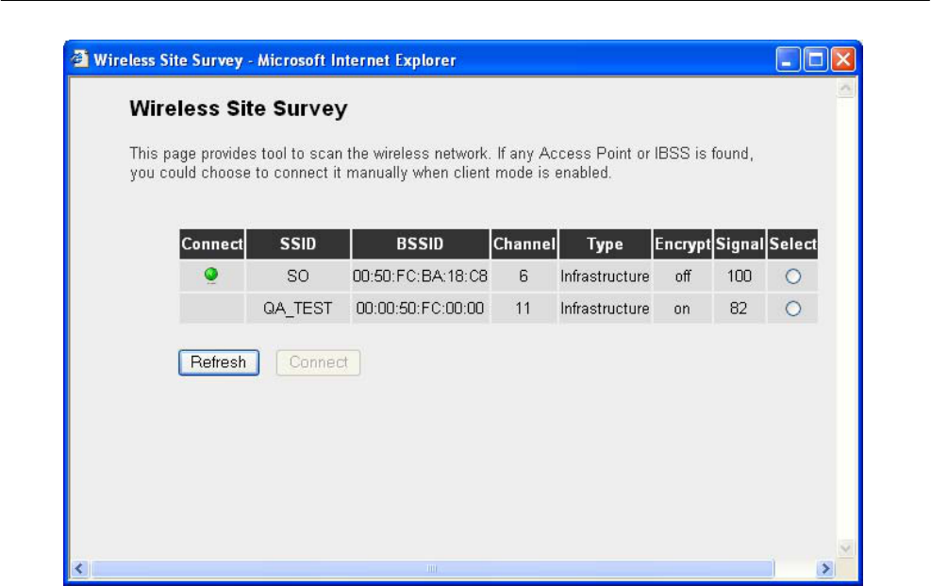Viewport: 931px width, 586px height.
Task: Click the vertical scrollbar up arrow
Action: [x=845, y=89]
